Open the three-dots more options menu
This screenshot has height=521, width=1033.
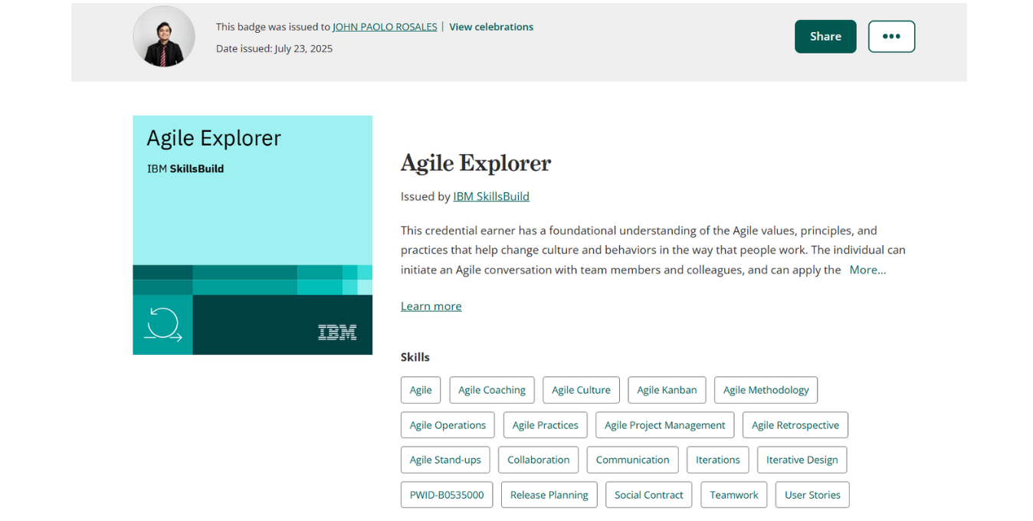pyautogui.click(x=891, y=37)
